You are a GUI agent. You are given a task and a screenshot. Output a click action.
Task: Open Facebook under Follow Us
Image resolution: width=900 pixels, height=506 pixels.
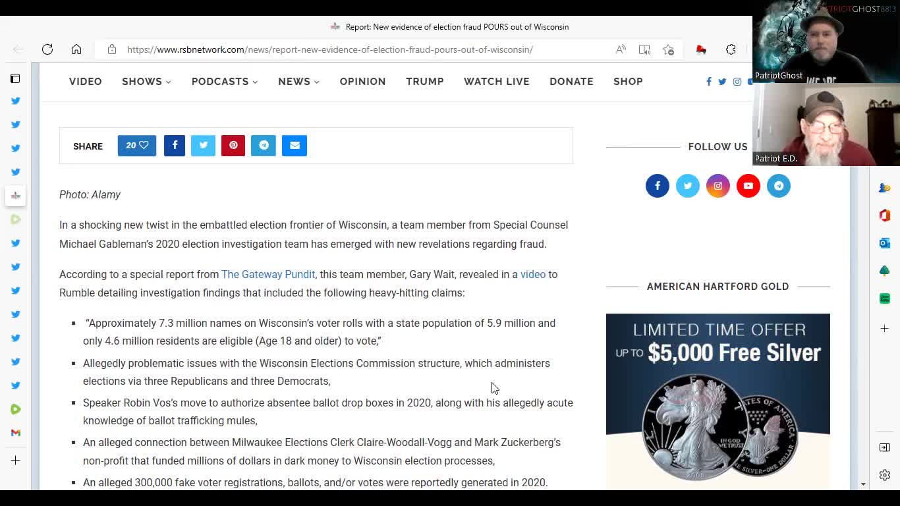click(x=658, y=186)
